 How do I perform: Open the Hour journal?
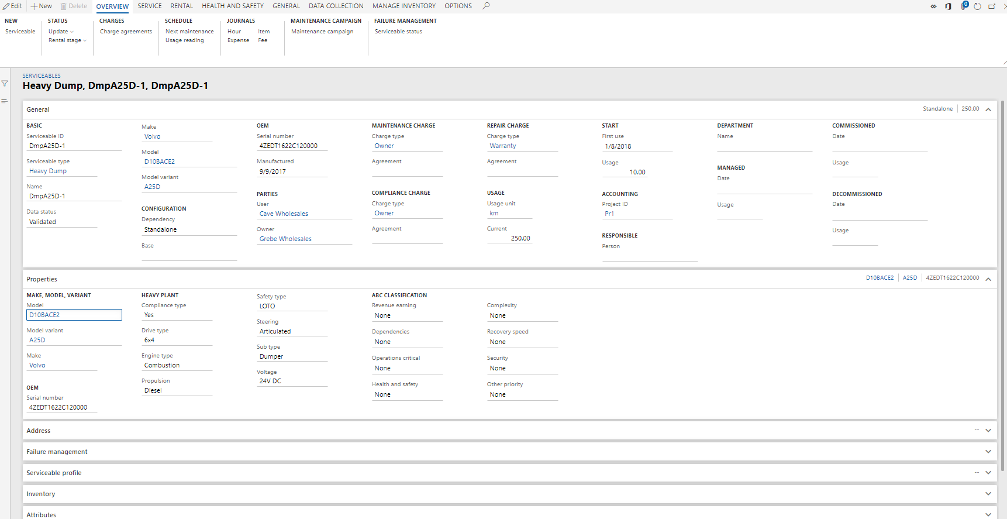tap(234, 32)
